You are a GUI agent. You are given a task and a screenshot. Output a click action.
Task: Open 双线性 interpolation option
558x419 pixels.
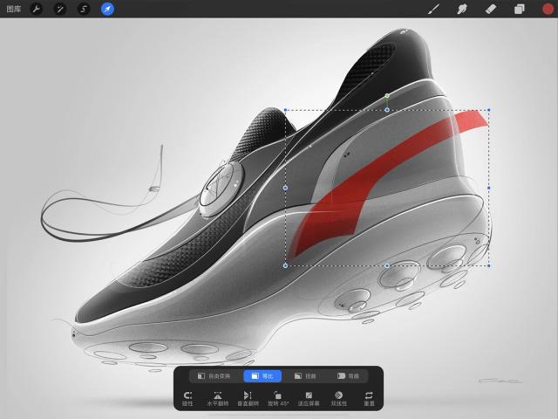tap(339, 399)
